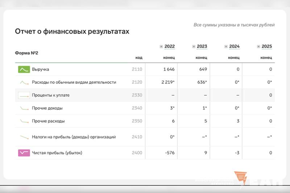Expand the 2023 year column
The height and width of the screenshot is (193, 290).
[x=194, y=47]
